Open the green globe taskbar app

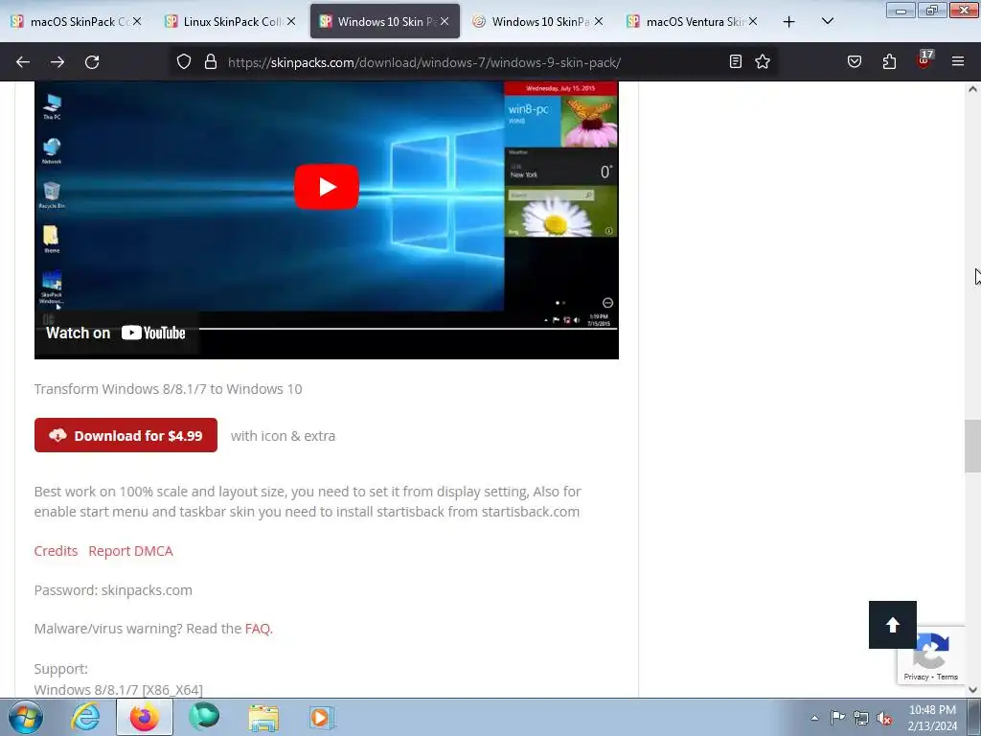click(x=204, y=717)
